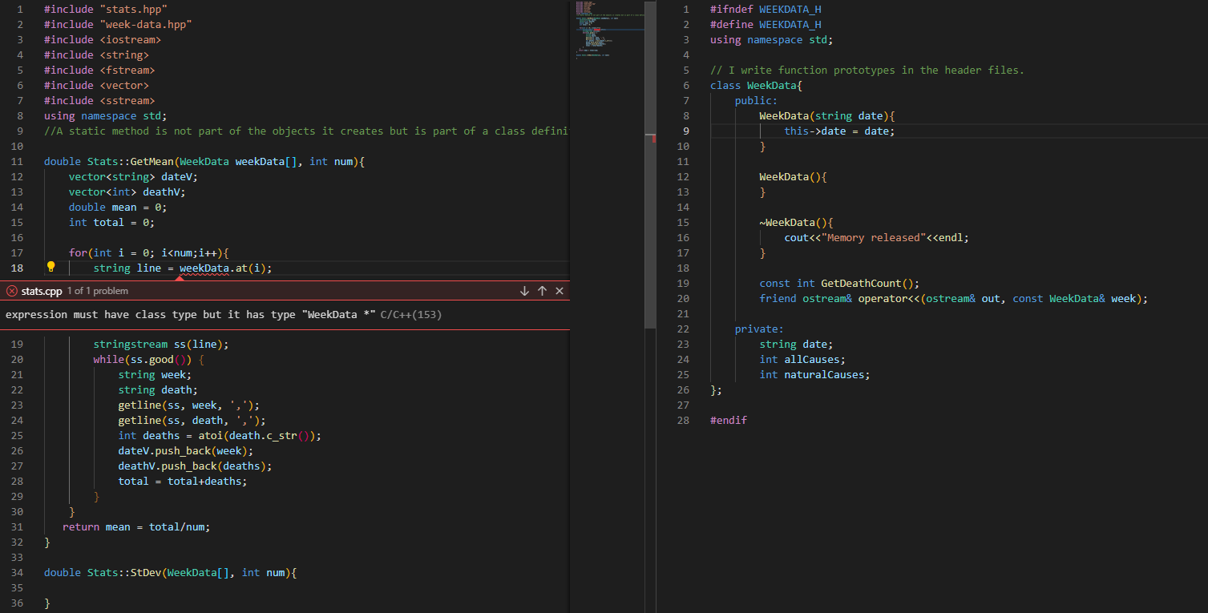Screen dimensions: 1208x613
Task: Click the "#ifndef WEEKDATA_H" line
Action: point(766,10)
